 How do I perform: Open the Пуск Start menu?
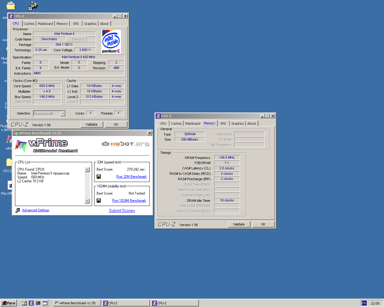tap(9, 303)
